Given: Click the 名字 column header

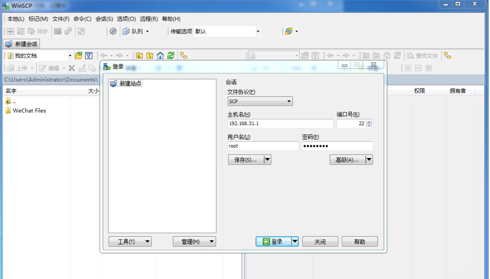Looking at the screenshot, I should click(37, 91).
